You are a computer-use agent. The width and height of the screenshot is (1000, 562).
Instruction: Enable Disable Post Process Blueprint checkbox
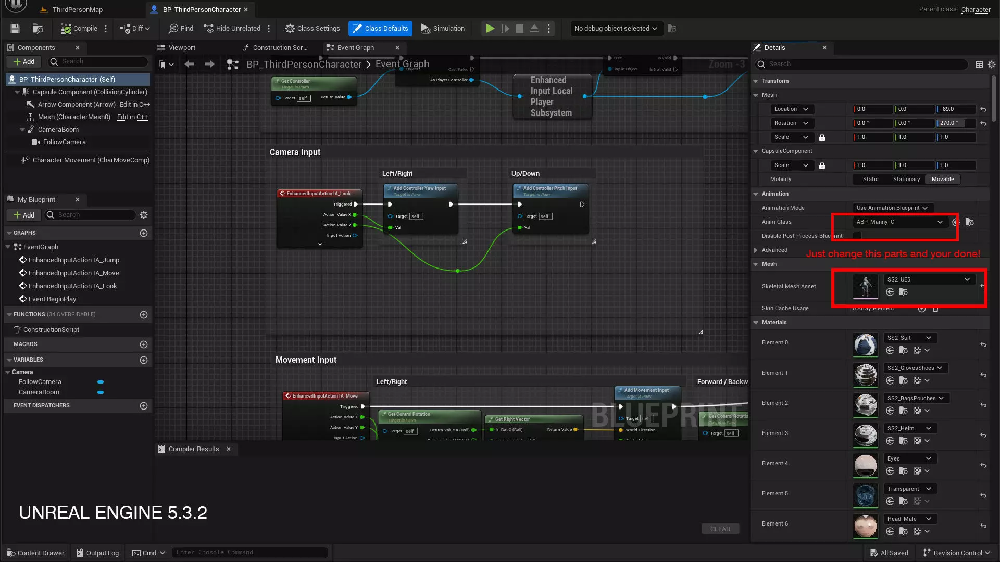pyautogui.click(x=857, y=236)
